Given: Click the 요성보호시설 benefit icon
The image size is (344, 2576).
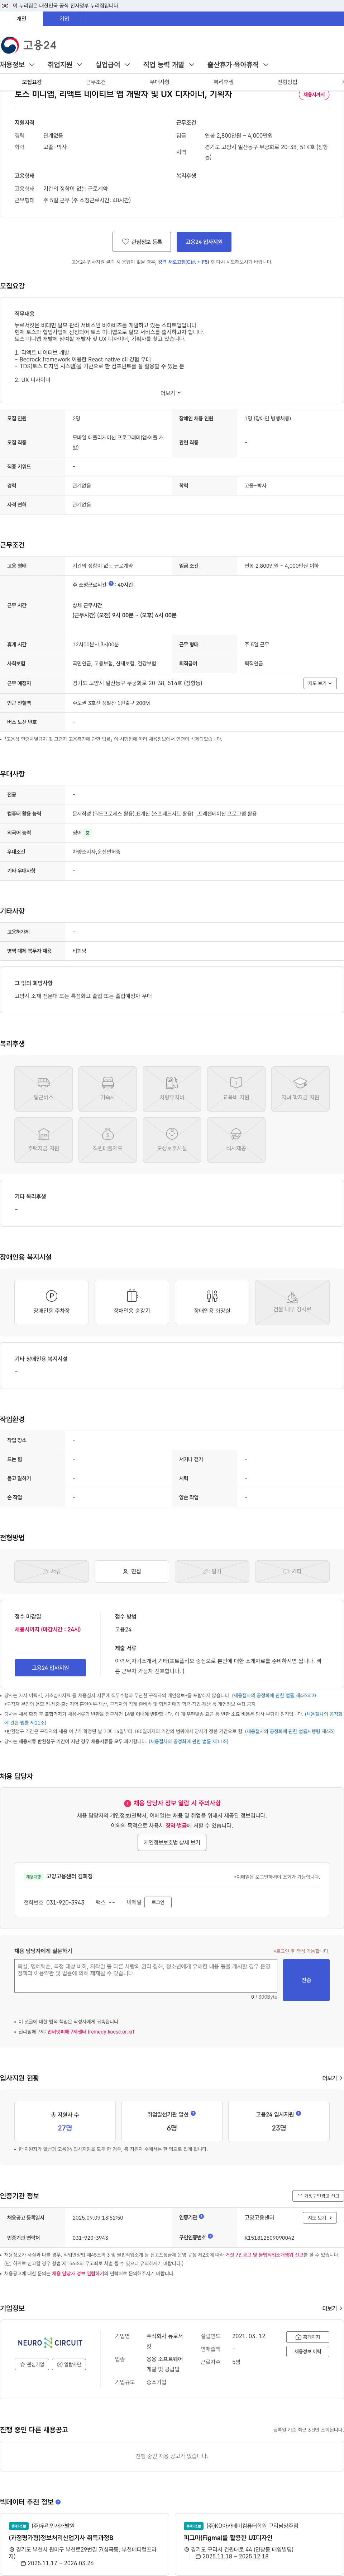Looking at the screenshot, I should [172, 1140].
